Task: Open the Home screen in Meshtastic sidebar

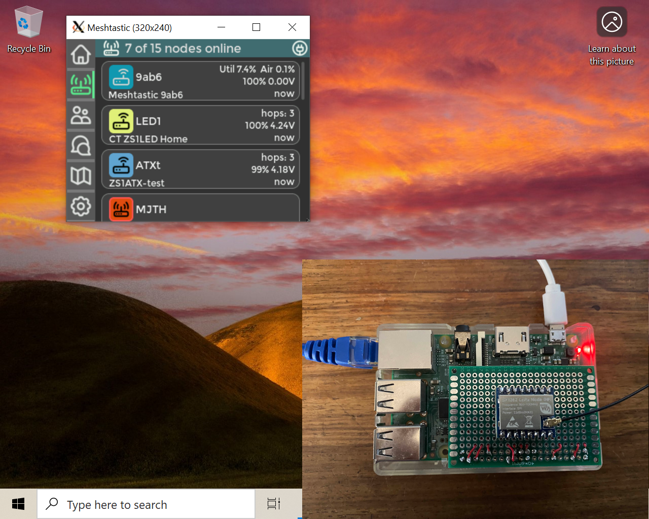Action: [81, 54]
